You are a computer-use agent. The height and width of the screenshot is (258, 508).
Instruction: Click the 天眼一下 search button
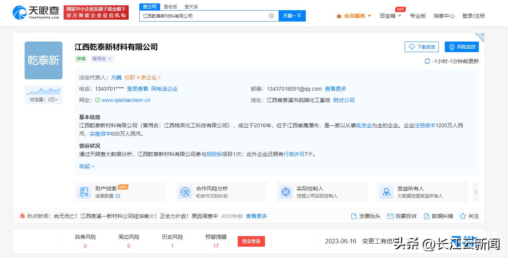[x=292, y=15]
